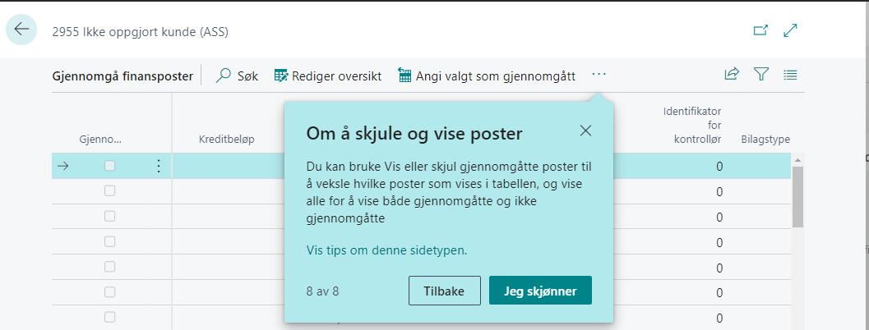The height and width of the screenshot is (330, 869).
Task: Toggle the list view layout icon
Action: pos(791,75)
